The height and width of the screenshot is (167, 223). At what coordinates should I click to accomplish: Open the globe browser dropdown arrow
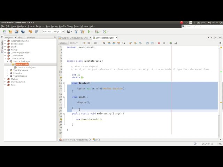point(71,32)
